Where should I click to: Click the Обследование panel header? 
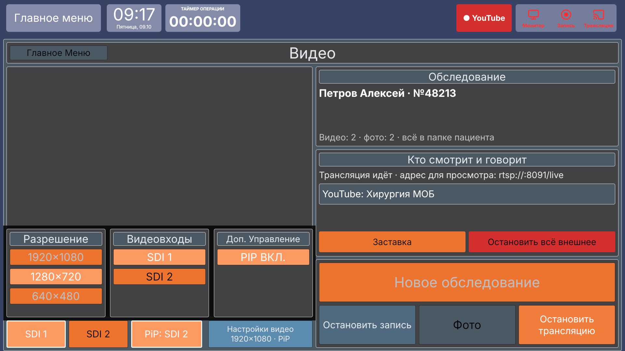tap(467, 77)
